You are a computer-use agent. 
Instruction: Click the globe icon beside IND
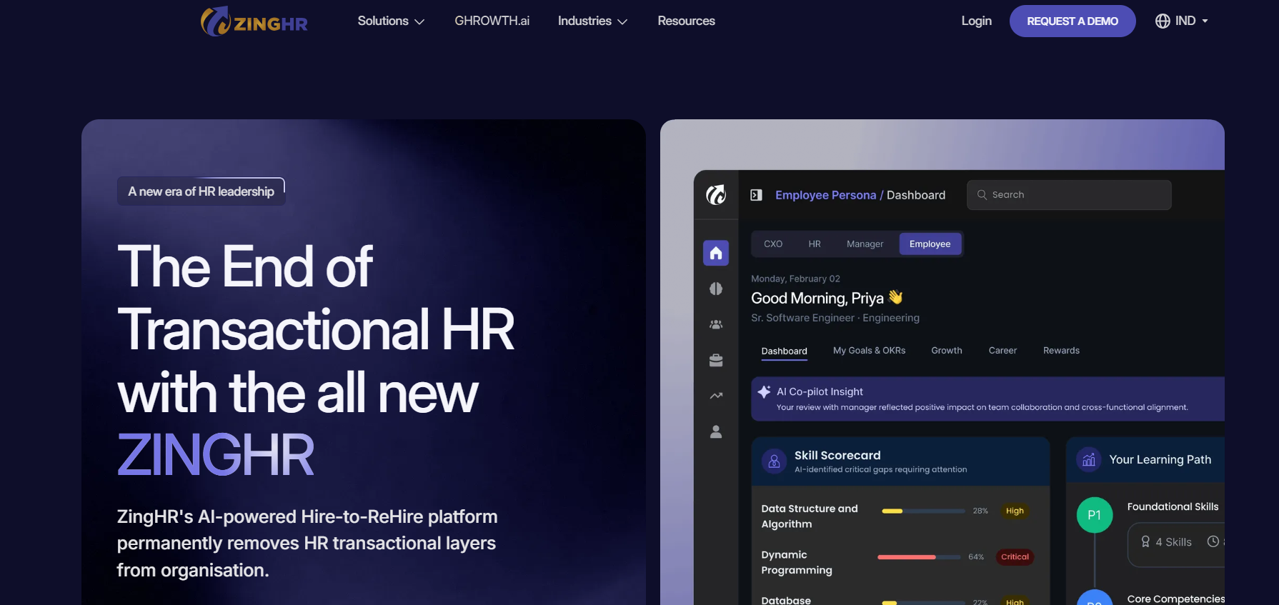tap(1163, 21)
